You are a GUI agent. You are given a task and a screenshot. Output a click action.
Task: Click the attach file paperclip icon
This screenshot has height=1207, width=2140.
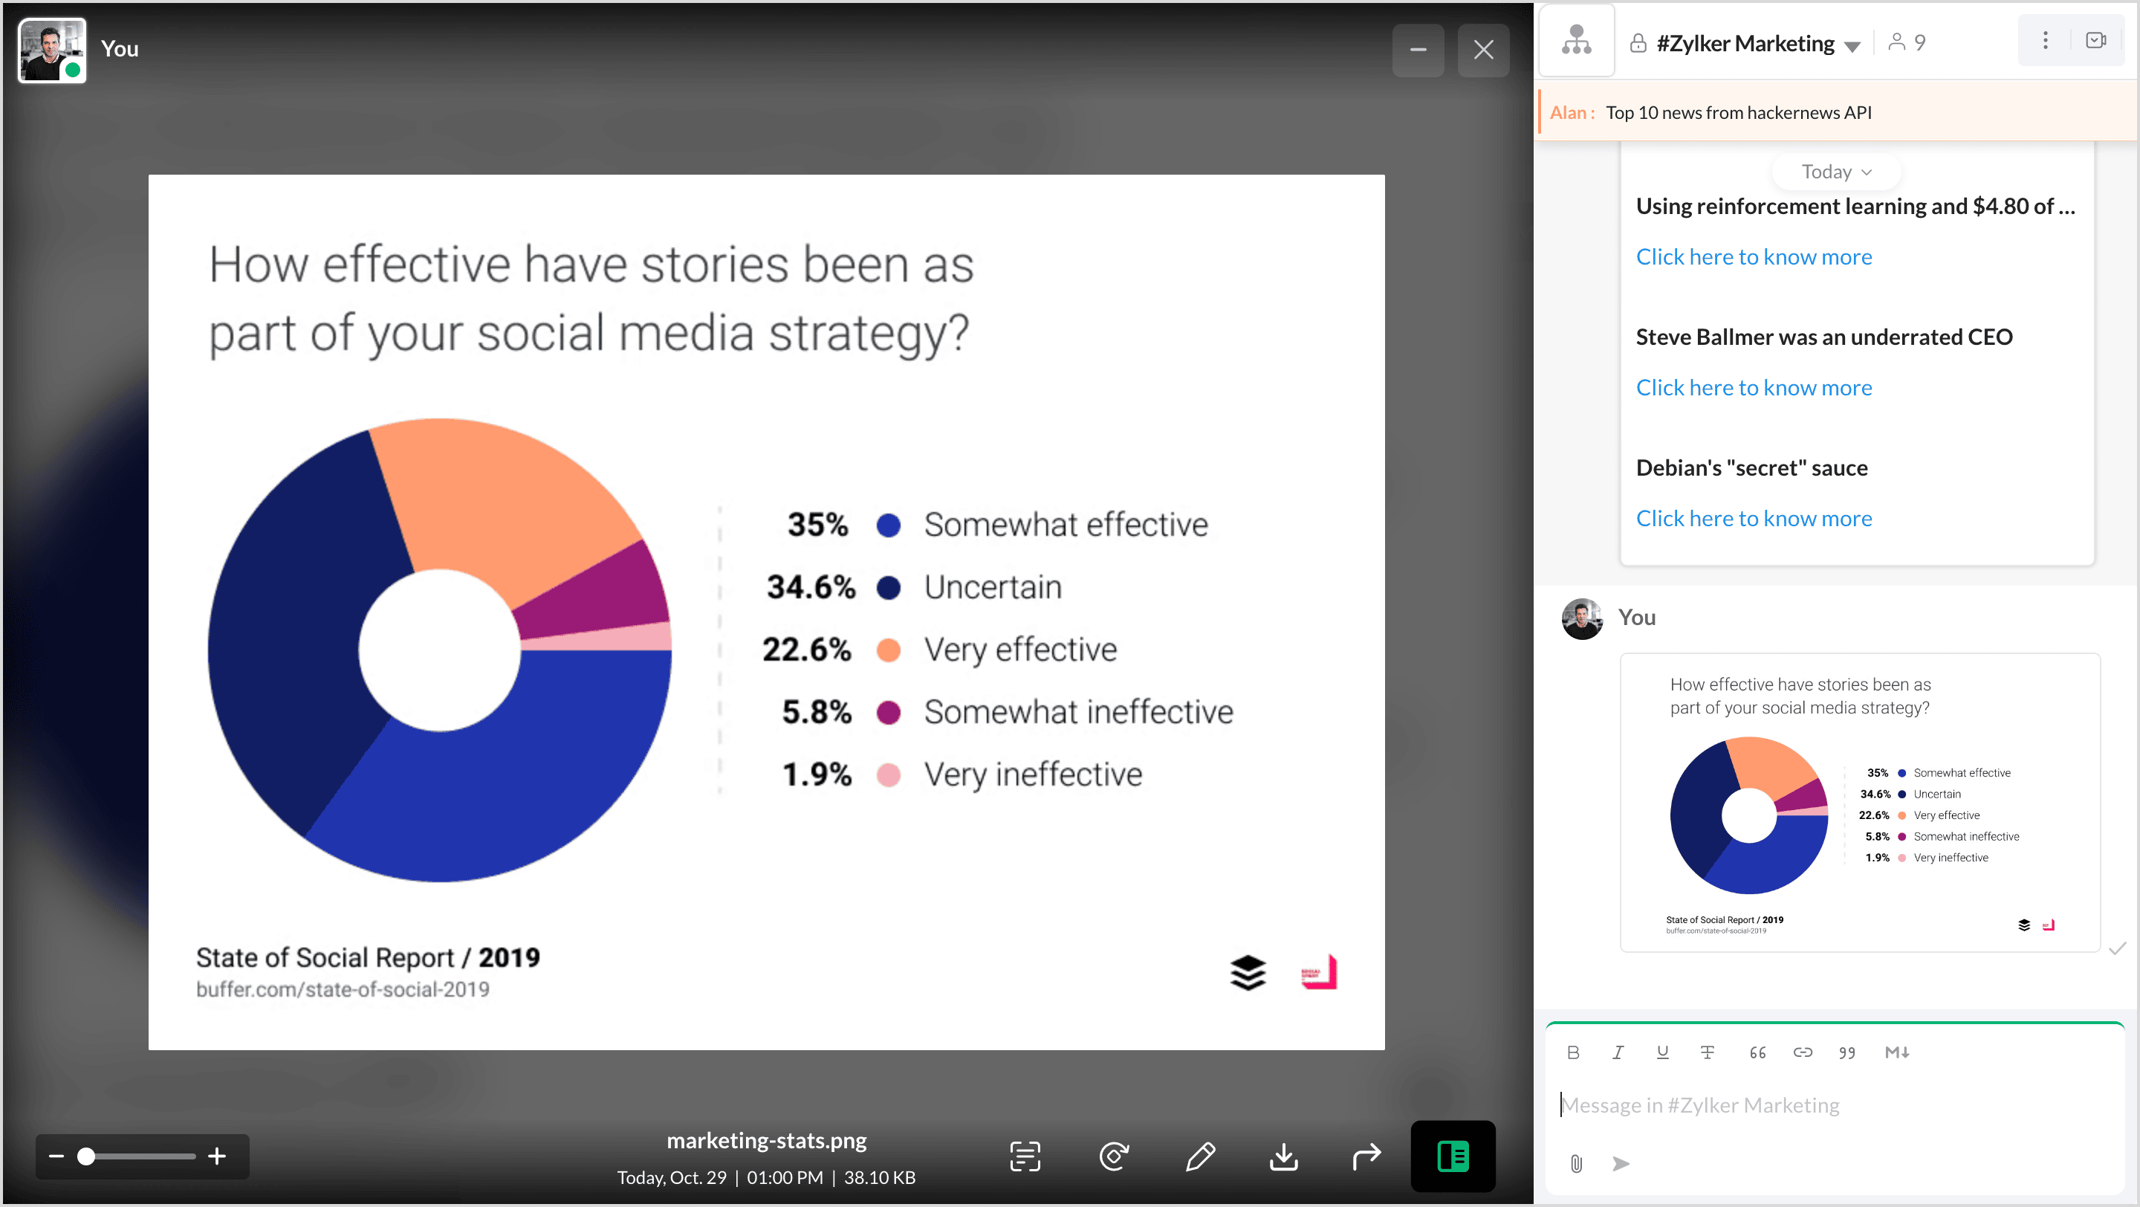coord(1576,1163)
